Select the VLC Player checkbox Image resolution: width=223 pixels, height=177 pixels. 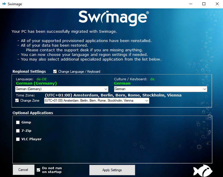18,139
